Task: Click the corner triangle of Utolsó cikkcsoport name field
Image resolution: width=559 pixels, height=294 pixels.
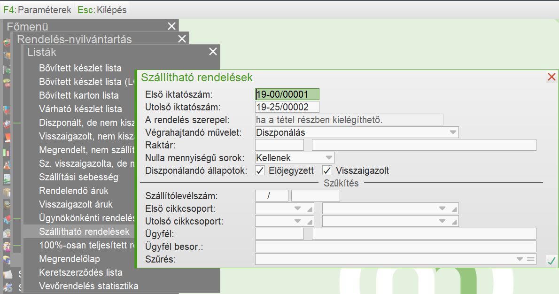Action: coord(454,222)
